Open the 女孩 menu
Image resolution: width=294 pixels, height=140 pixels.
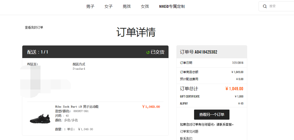(145, 7)
